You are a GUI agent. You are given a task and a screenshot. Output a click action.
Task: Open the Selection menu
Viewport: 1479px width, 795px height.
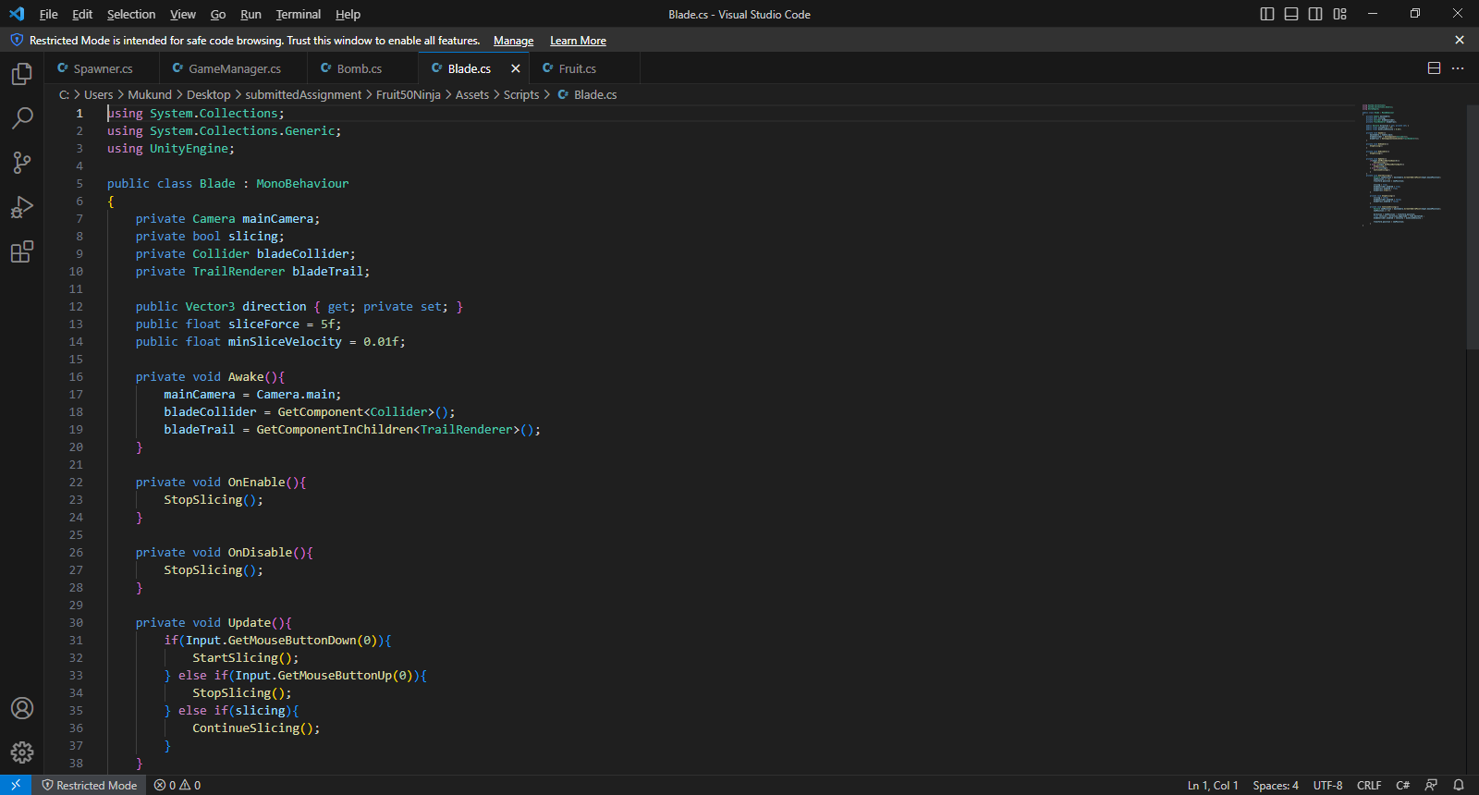131,14
